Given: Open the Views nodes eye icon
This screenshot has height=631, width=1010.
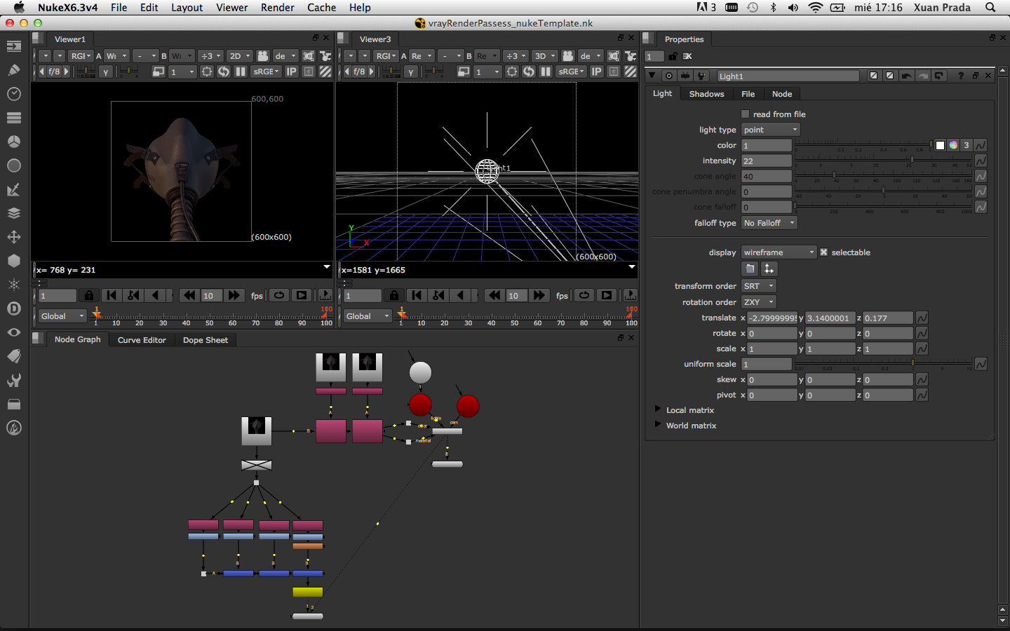Looking at the screenshot, I should click(x=13, y=332).
